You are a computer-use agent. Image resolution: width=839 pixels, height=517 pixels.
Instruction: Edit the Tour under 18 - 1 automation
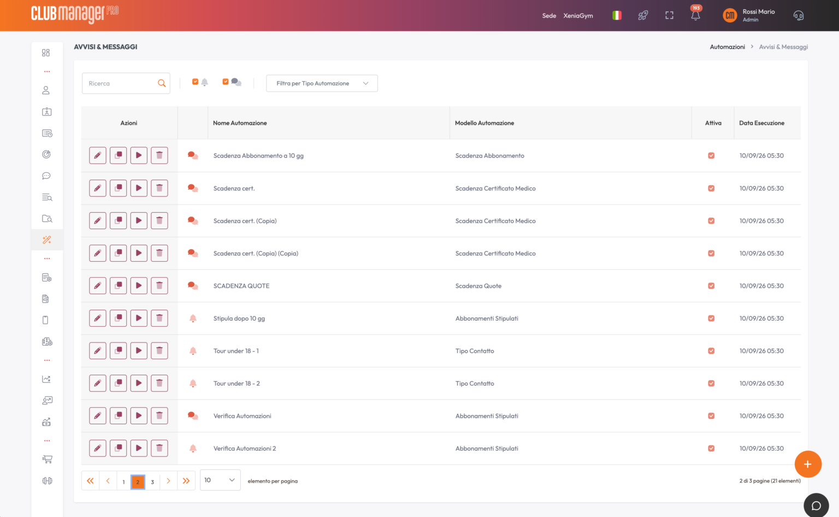pos(98,351)
